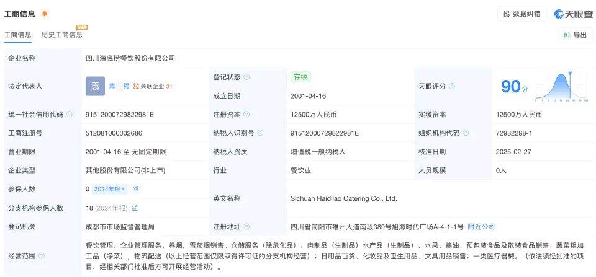Viewport: 596px width, 277px height.
Task: Click help icon next to 天眼评分
Action: [451, 86]
